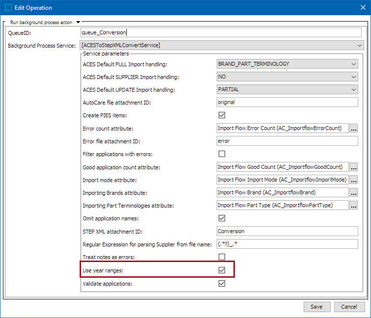
Task: Uncheck Create PIES items checkbox
Action: coord(222,115)
